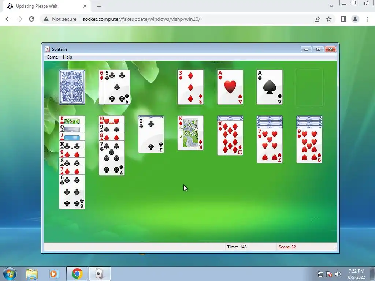The image size is (375, 281).
Task: Maximize the Solitaire window
Action: [x=318, y=49]
